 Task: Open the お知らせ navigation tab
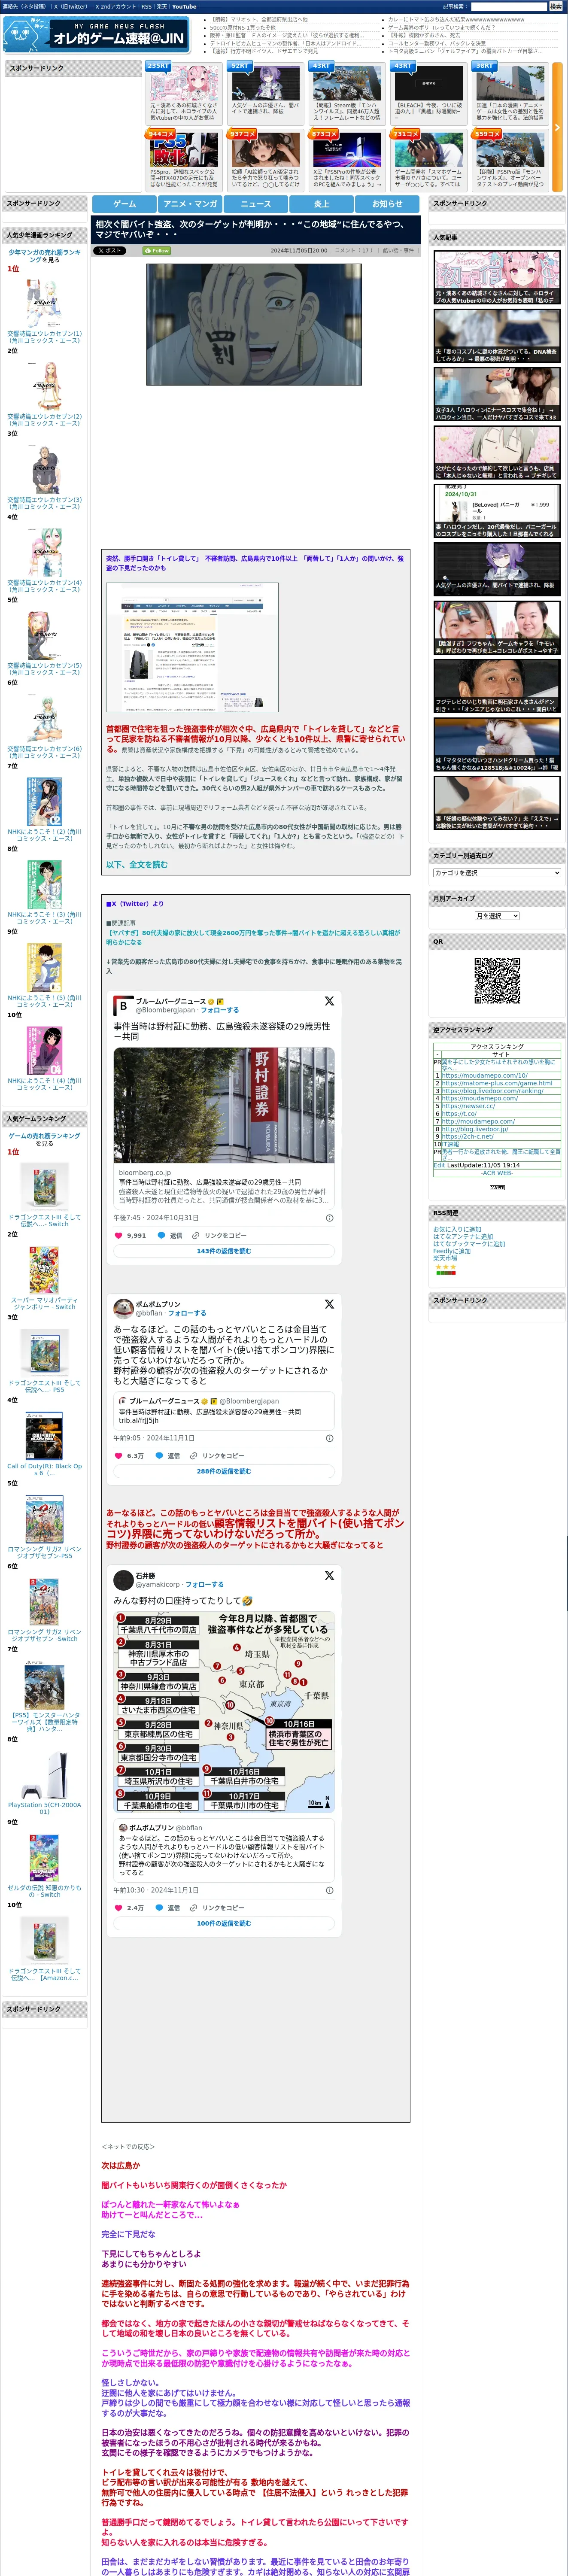tap(387, 204)
